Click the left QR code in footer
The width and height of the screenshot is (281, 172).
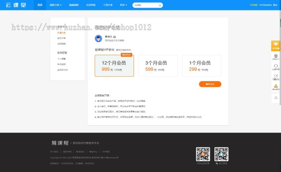203,154
